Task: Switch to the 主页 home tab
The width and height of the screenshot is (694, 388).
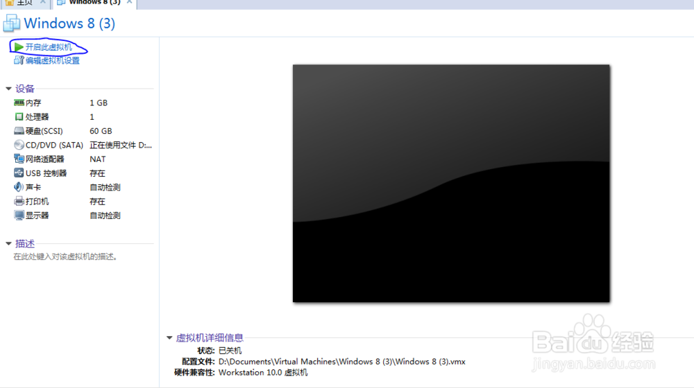Action: [24, 2]
